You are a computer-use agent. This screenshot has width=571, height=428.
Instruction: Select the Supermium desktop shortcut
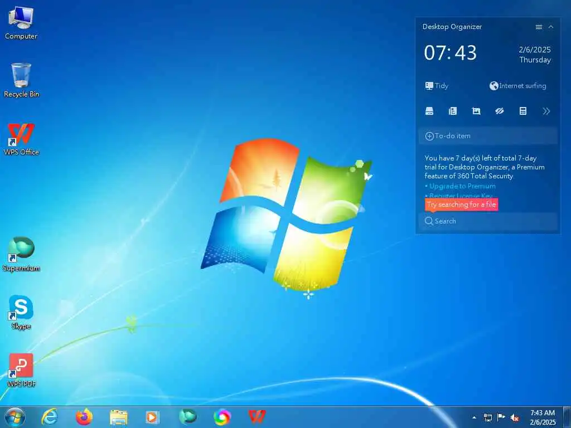point(21,254)
